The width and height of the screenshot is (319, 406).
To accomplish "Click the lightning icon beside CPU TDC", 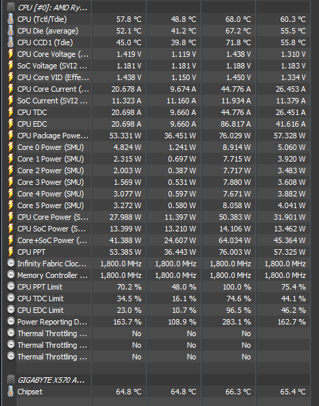I will [x=10, y=112].
